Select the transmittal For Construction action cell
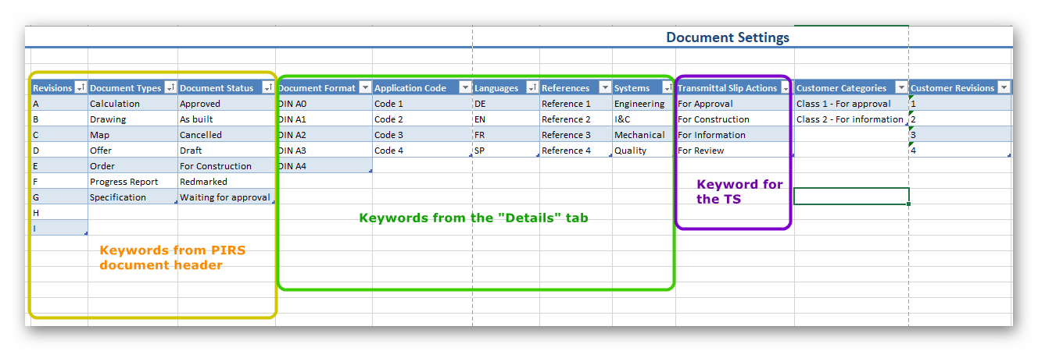The height and width of the screenshot is (351, 1038). click(735, 119)
